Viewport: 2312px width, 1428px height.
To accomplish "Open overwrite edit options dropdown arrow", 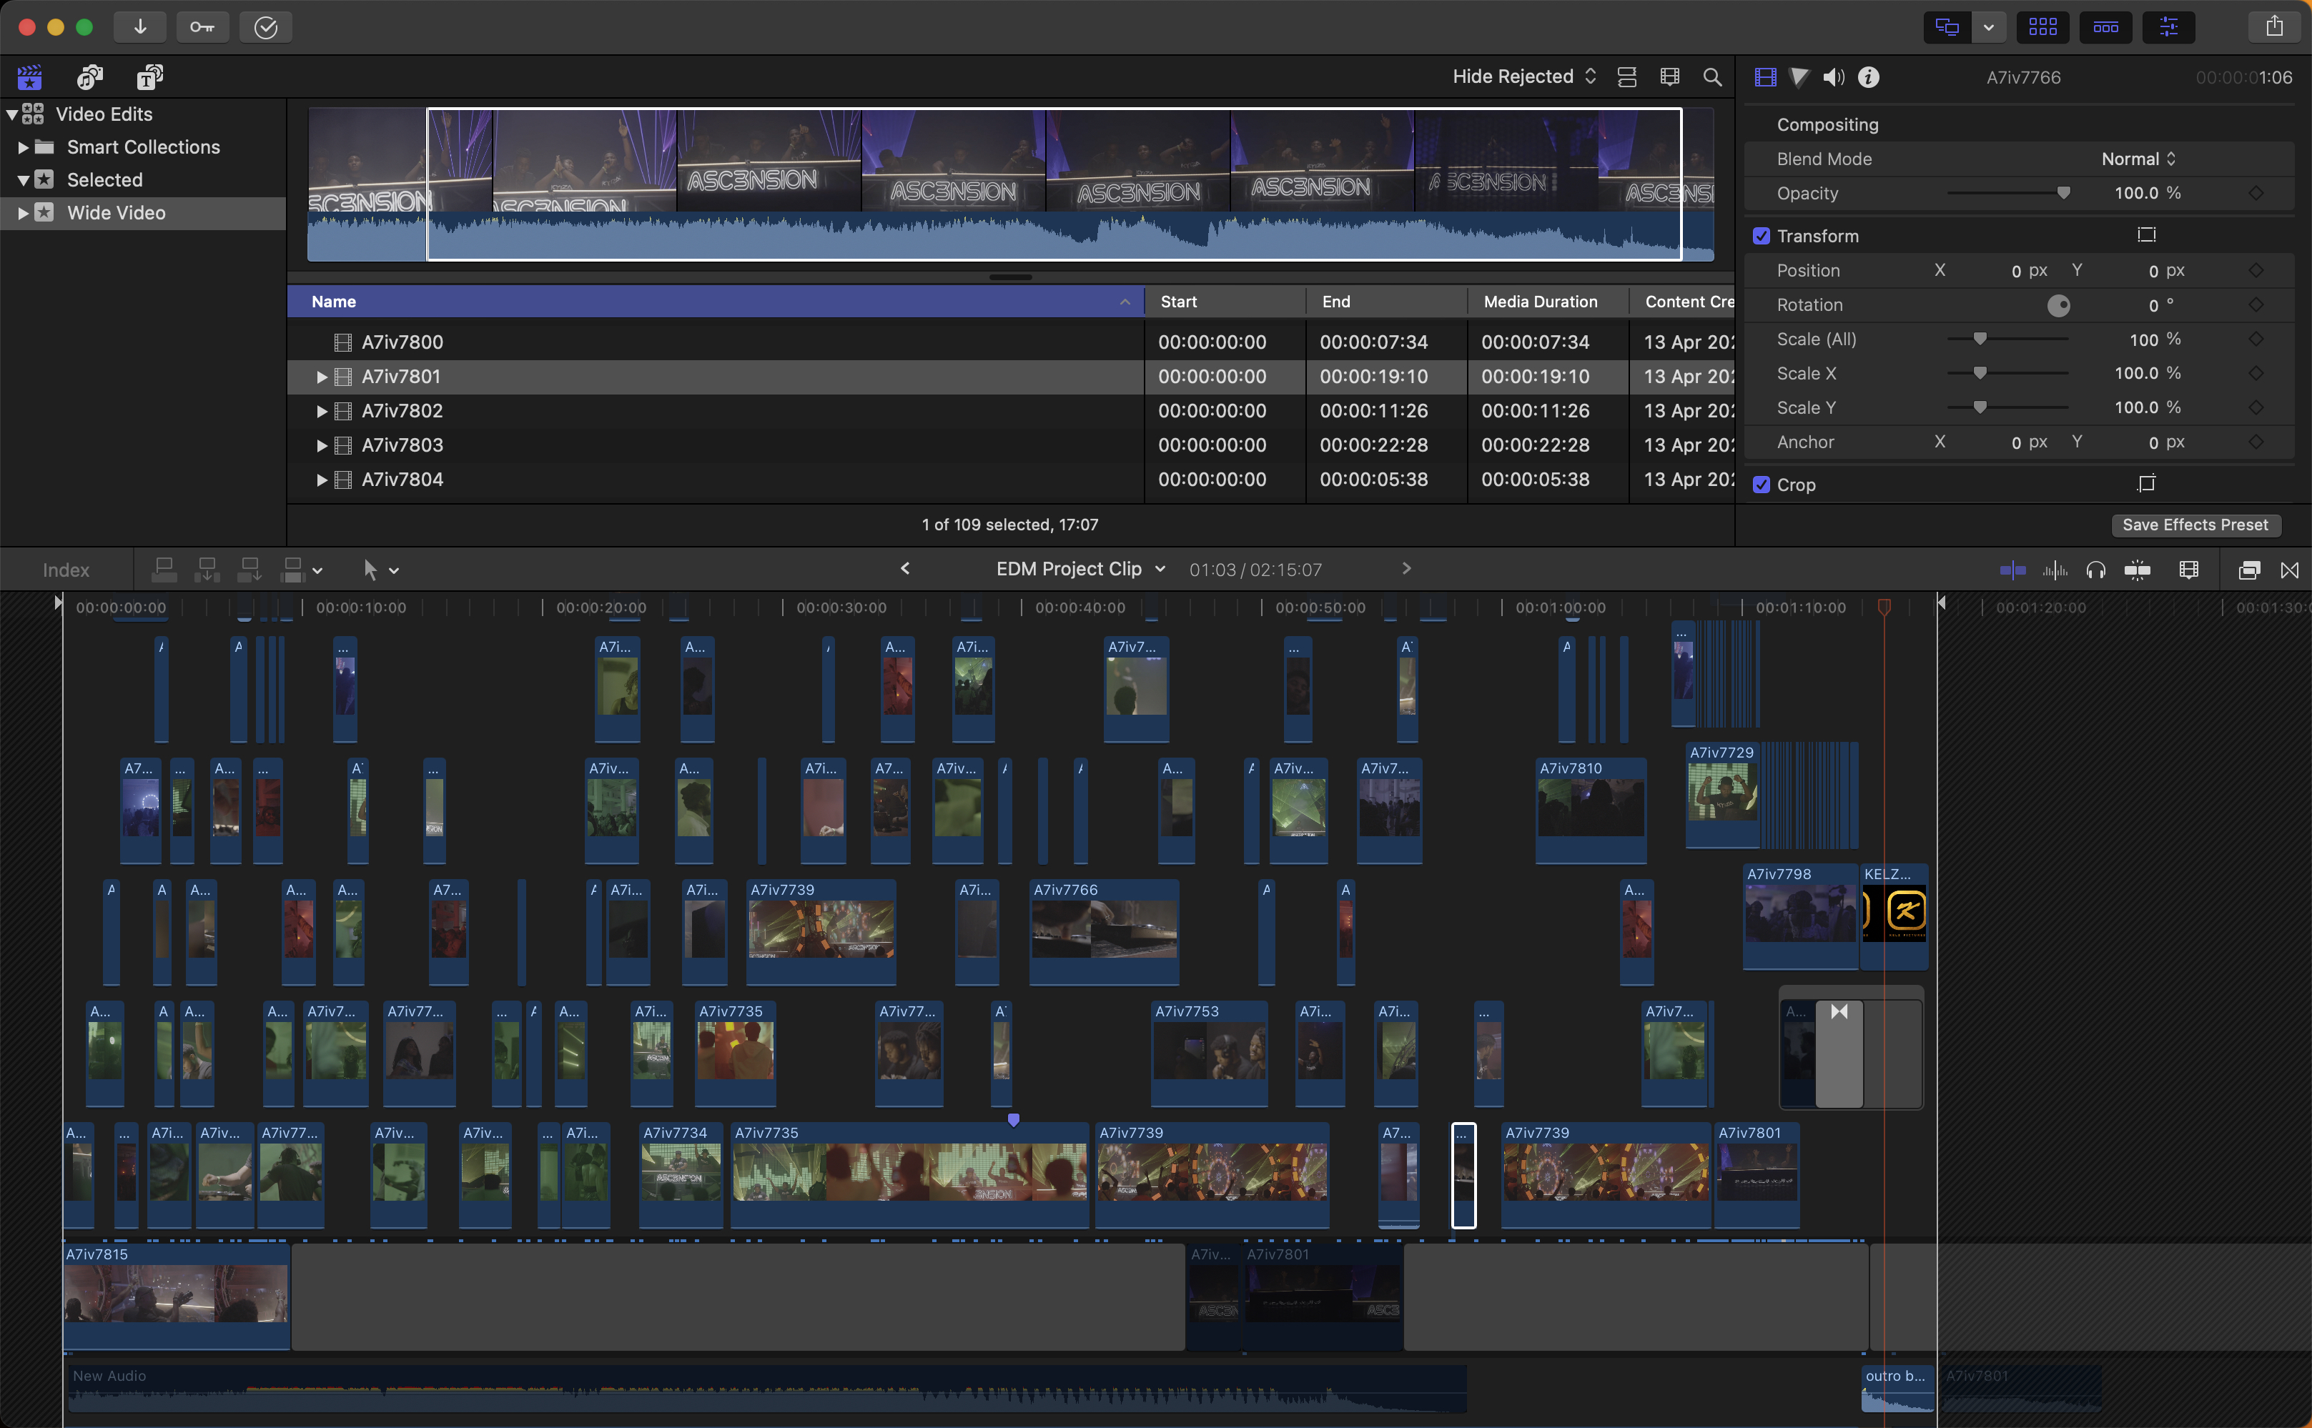I will click(x=317, y=570).
